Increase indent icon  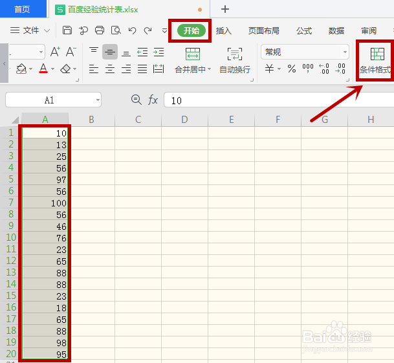(x=159, y=52)
